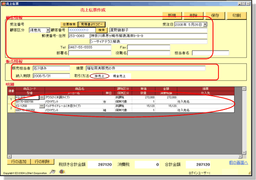Viewport: 256px width, 180px height.
Task: Click the 合計金額 value 287120
Action: click(198, 164)
